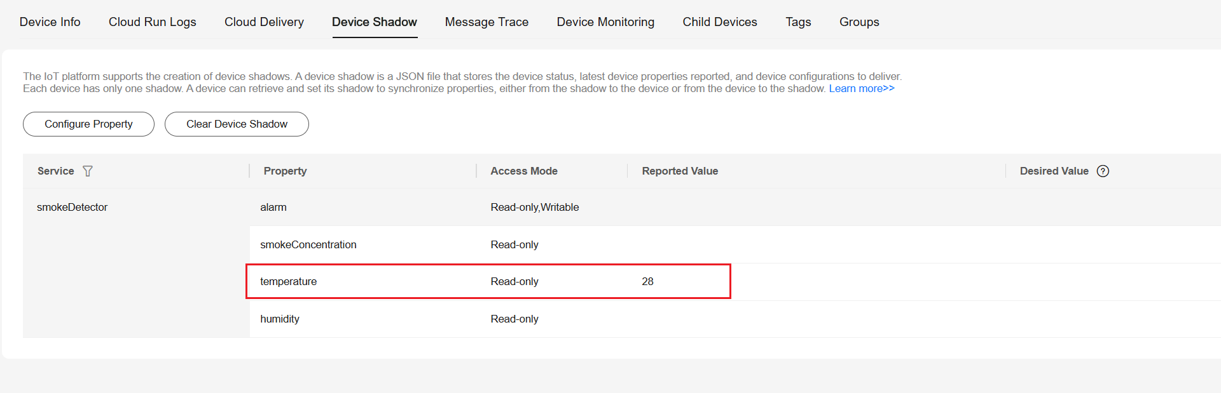Open the Tags tab
This screenshot has height=393, width=1221.
tap(798, 22)
